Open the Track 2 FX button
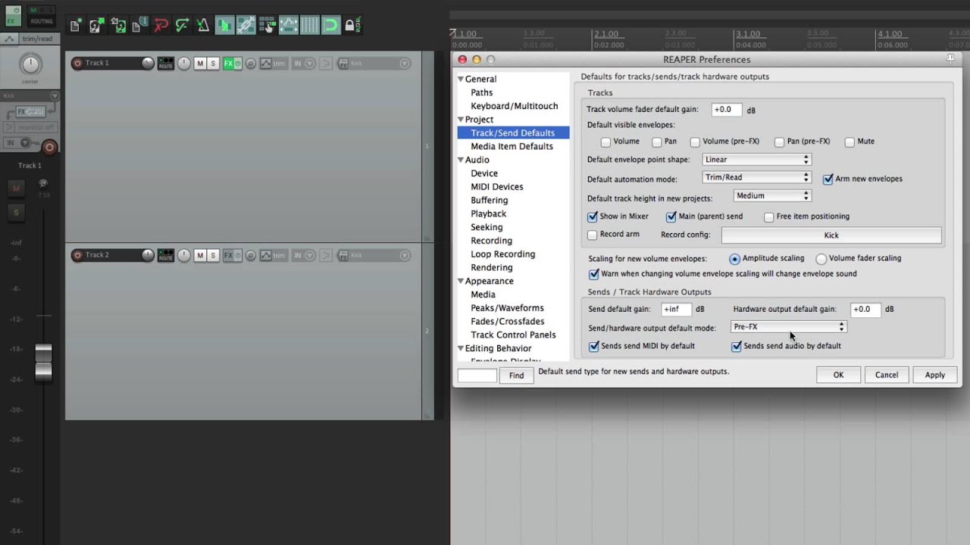The image size is (970, 545). (228, 255)
